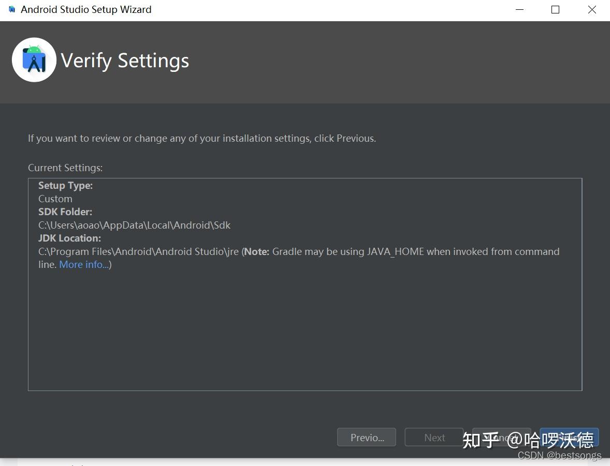Click the greyed-out Next button
This screenshot has height=466, width=610.
click(434, 438)
